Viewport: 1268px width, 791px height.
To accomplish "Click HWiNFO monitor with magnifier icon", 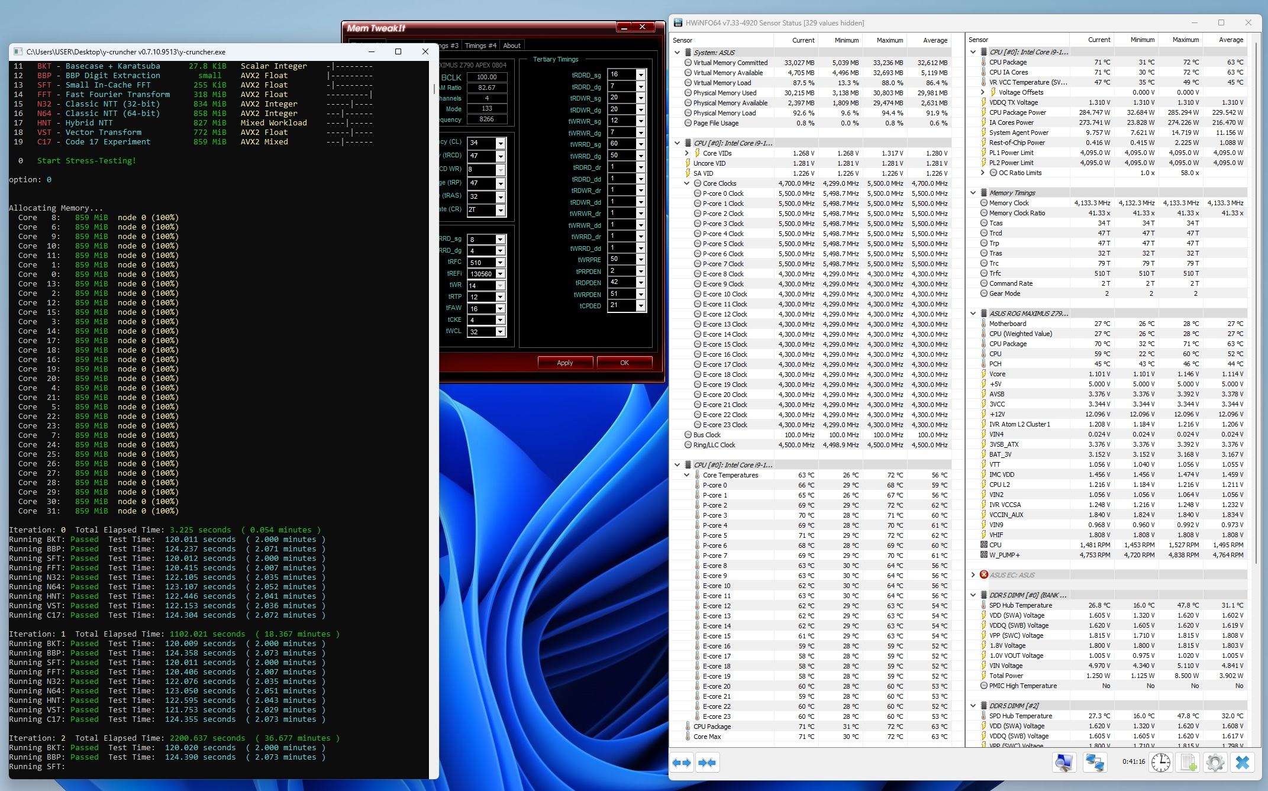I will click(1064, 763).
